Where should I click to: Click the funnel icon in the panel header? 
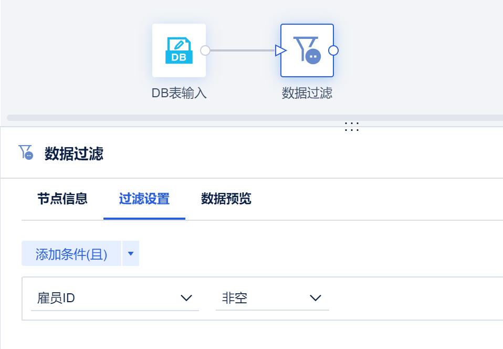(x=26, y=153)
